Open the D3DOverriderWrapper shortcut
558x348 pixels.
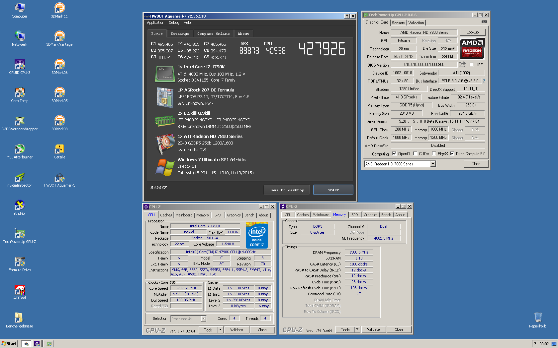(20, 123)
